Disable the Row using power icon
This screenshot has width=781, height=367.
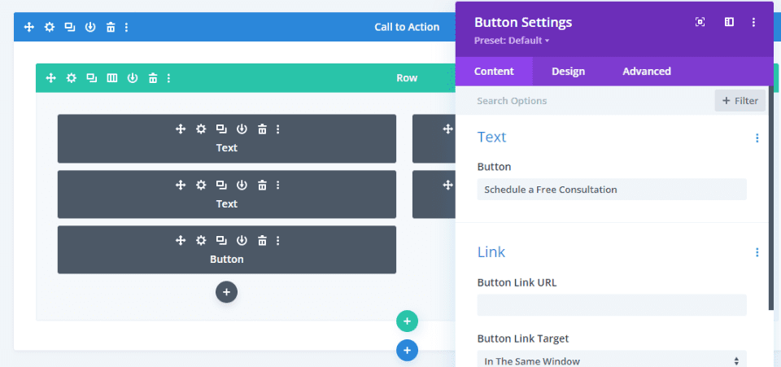(x=133, y=78)
